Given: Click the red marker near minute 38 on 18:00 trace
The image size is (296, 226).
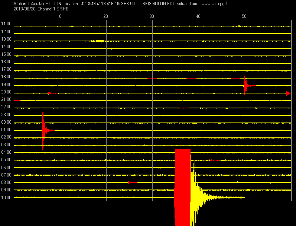Looking at the screenshot, I should [x=192, y=78].
